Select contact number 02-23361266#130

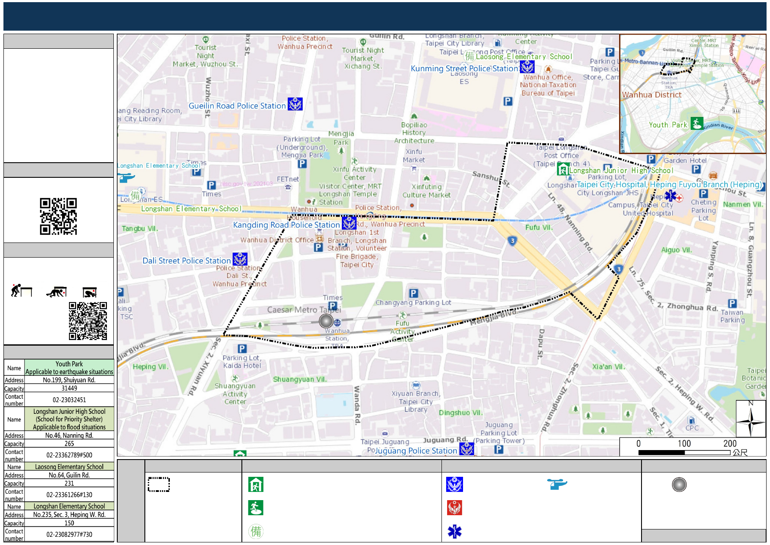69,495
